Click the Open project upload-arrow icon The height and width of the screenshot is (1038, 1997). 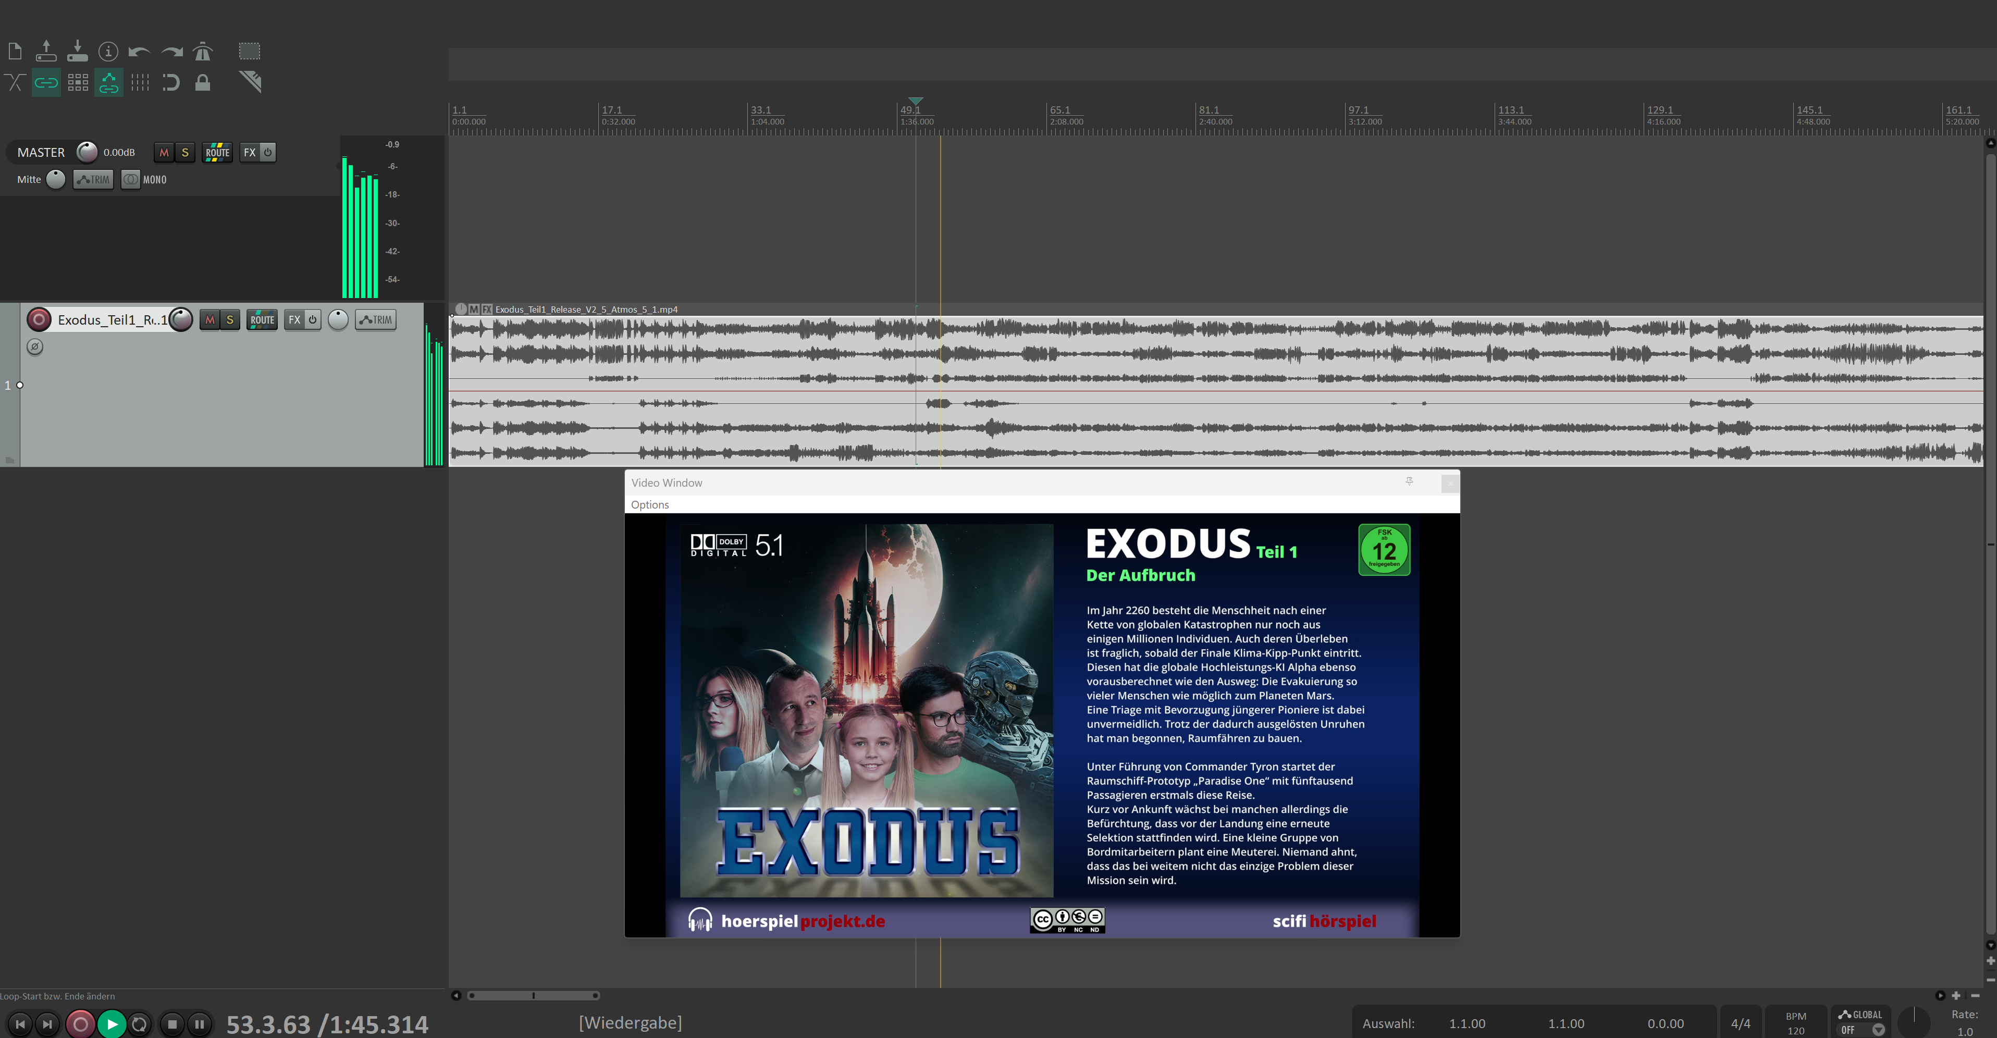(x=46, y=51)
